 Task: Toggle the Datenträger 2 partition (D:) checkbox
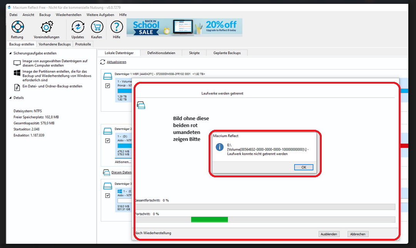107,141
